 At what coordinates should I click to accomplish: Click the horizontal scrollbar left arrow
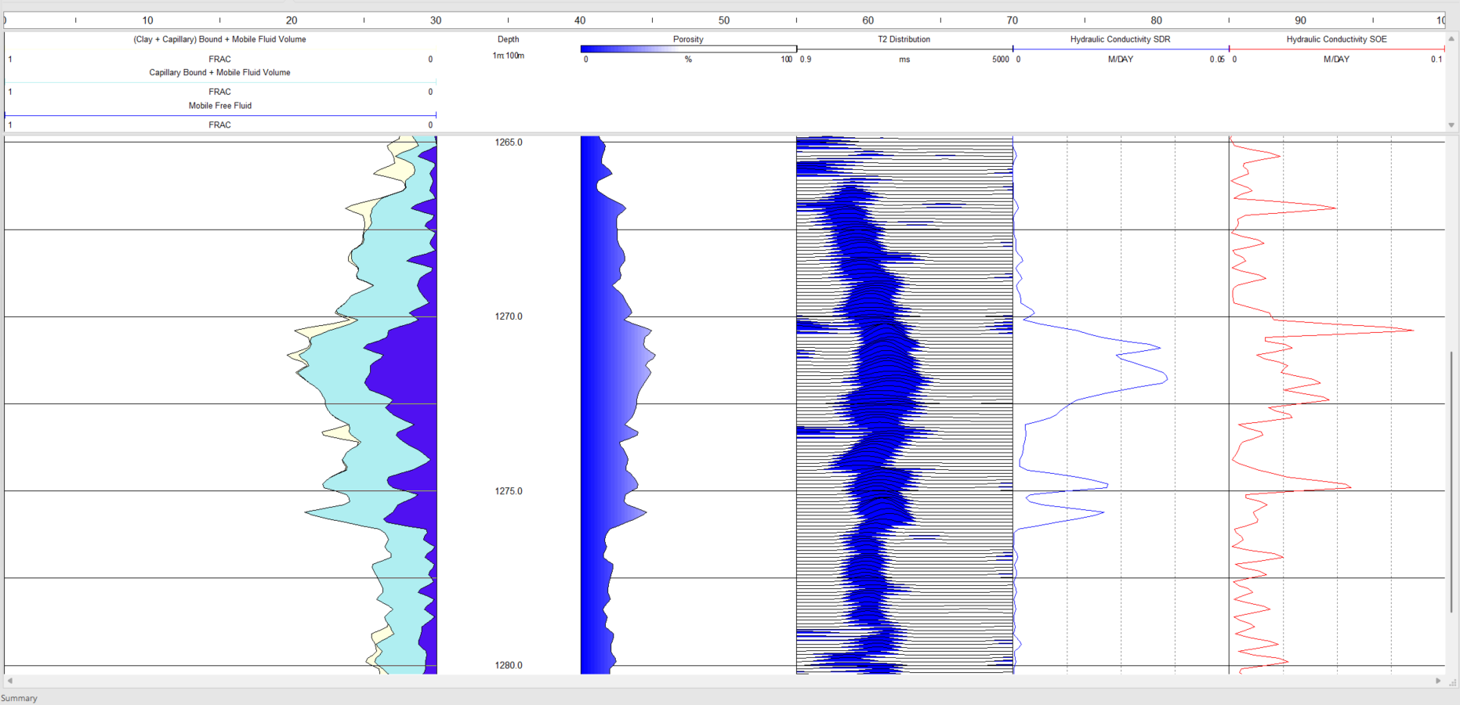coord(10,681)
